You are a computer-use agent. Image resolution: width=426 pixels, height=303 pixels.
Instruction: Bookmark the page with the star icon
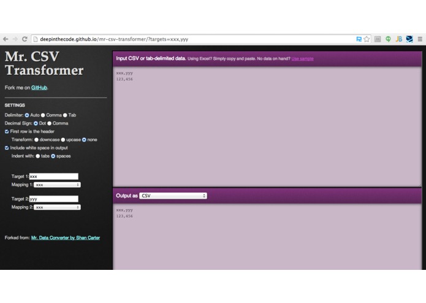(367, 39)
